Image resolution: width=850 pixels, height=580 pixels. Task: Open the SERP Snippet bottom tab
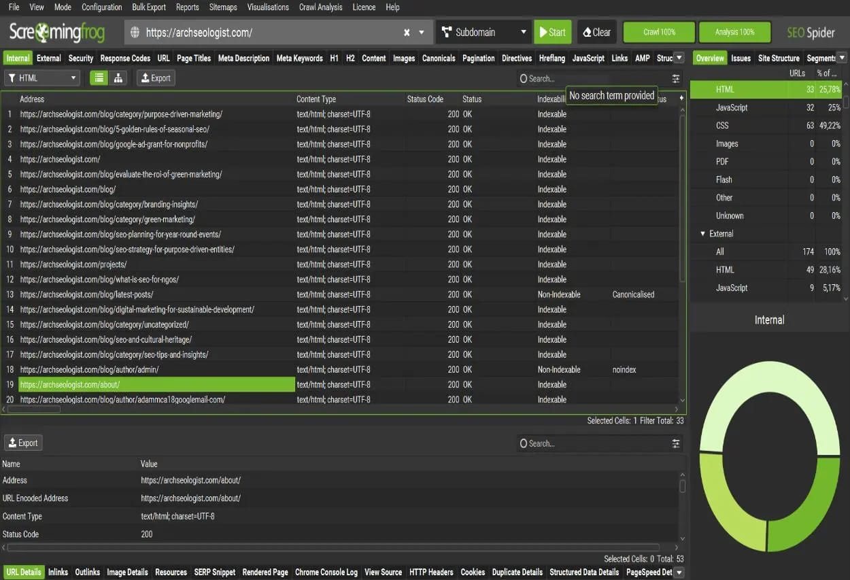[x=215, y=573]
